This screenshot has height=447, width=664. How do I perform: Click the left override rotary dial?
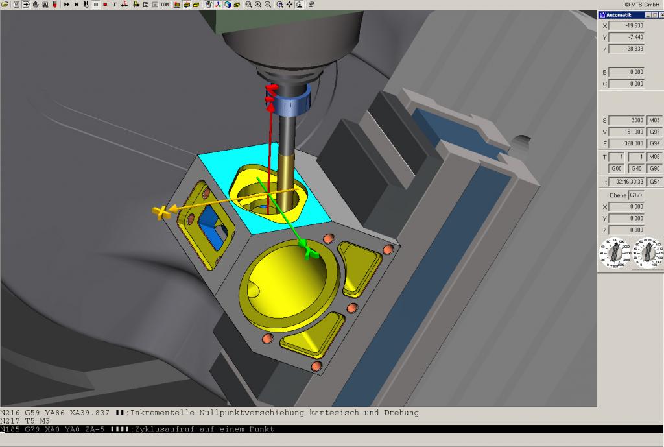pos(615,254)
